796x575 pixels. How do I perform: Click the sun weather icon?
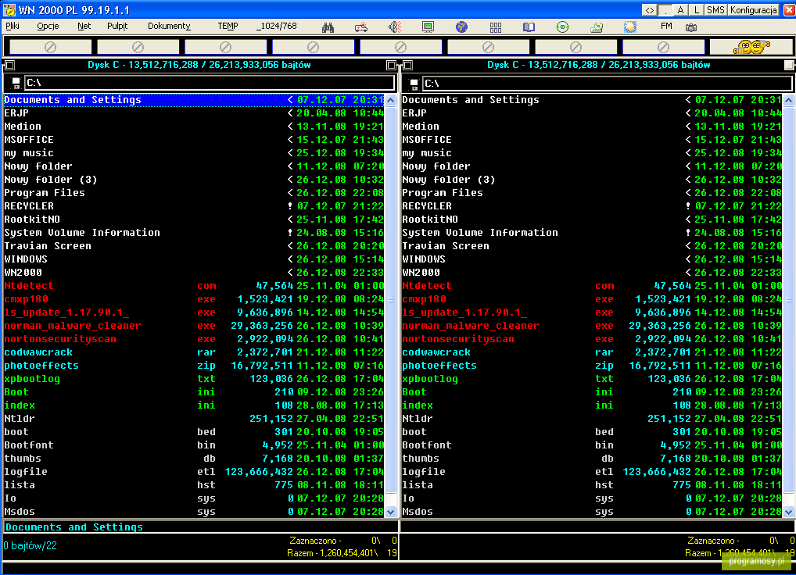630,27
